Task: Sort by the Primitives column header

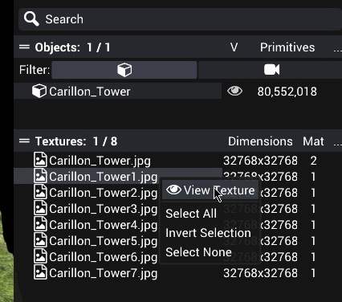Action: pyautogui.click(x=287, y=47)
